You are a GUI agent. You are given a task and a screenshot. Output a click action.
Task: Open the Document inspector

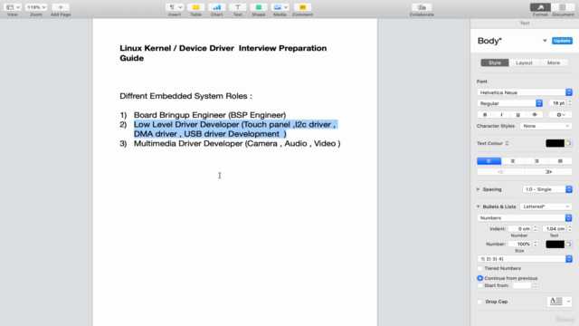(x=563, y=7)
